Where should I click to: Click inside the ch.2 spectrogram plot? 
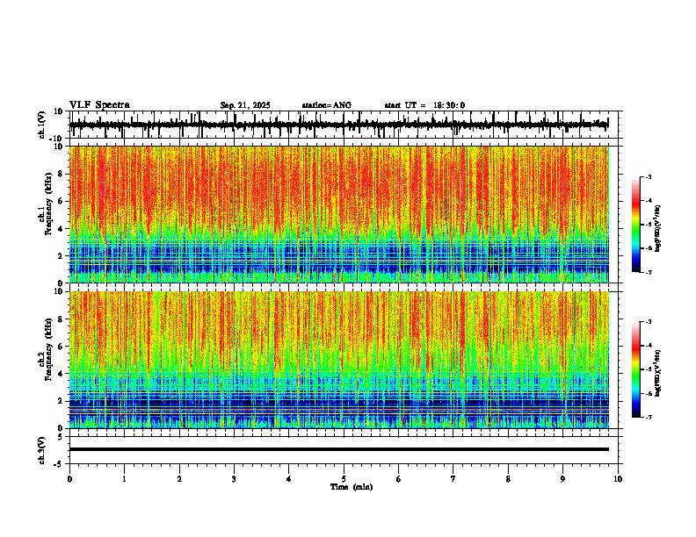(338, 360)
